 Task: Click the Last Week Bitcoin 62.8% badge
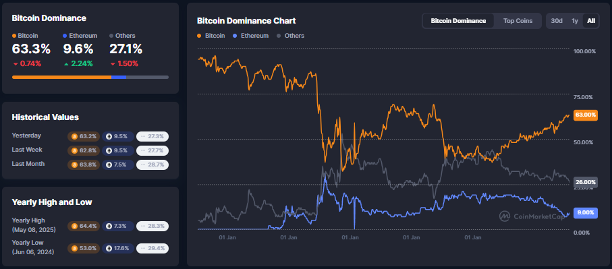coord(84,150)
